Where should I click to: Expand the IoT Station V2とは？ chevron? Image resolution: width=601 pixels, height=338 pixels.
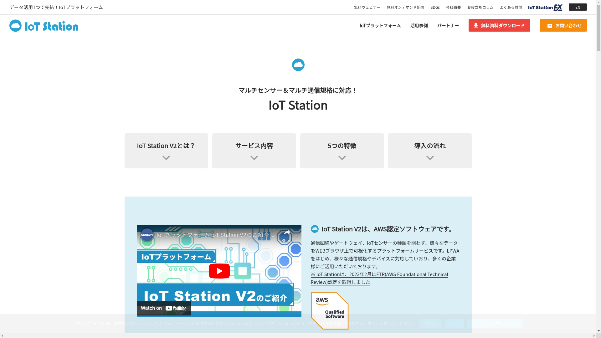(166, 158)
